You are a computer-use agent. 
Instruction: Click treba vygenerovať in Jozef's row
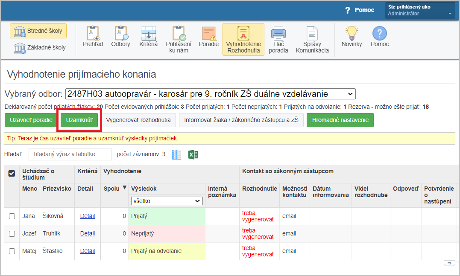258,233
